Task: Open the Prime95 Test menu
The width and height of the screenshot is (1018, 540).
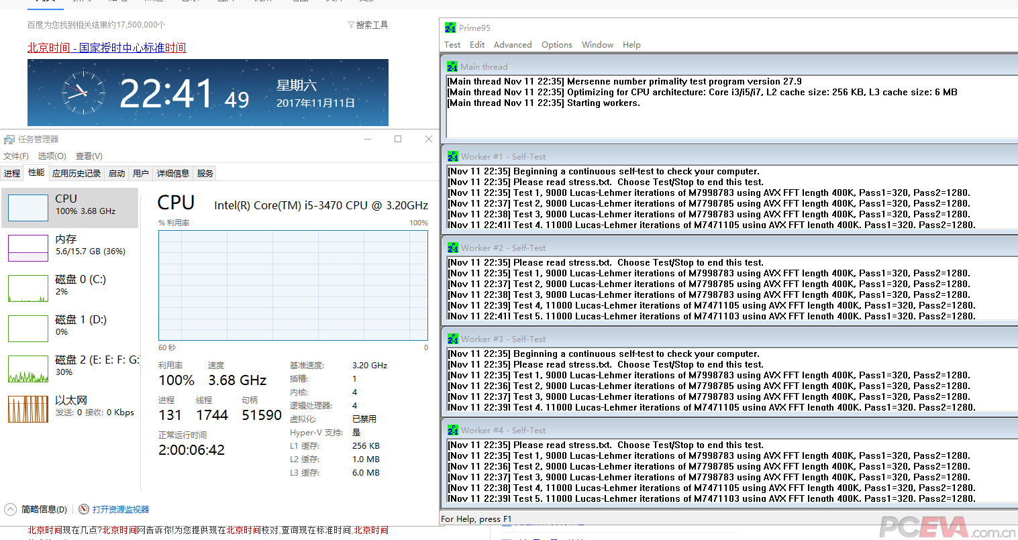Action: click(x=452, y=45)
